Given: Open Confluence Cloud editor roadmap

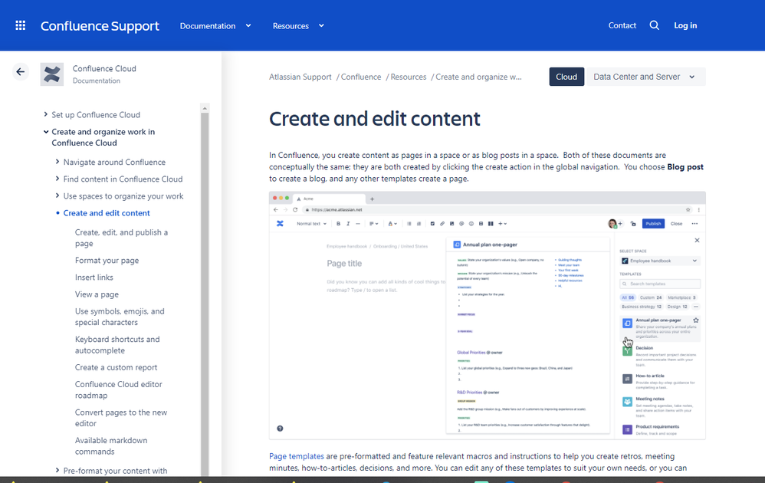Looking at the screenshot, I should (x=119, y=389).
